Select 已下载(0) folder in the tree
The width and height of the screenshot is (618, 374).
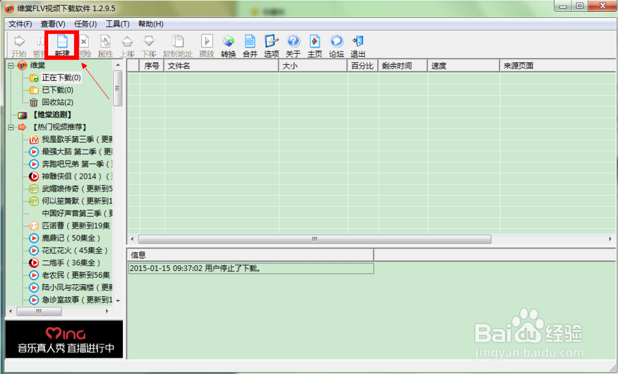[x=57, y=90]
